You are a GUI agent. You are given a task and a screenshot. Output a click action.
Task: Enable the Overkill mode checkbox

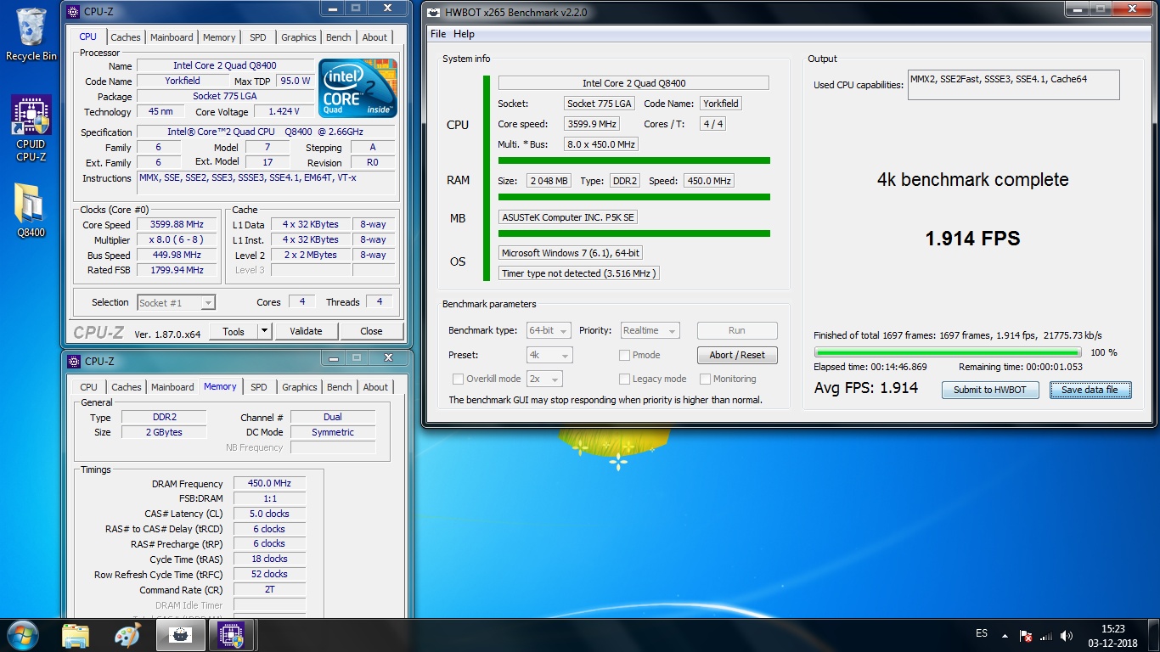tap(459, 379)
